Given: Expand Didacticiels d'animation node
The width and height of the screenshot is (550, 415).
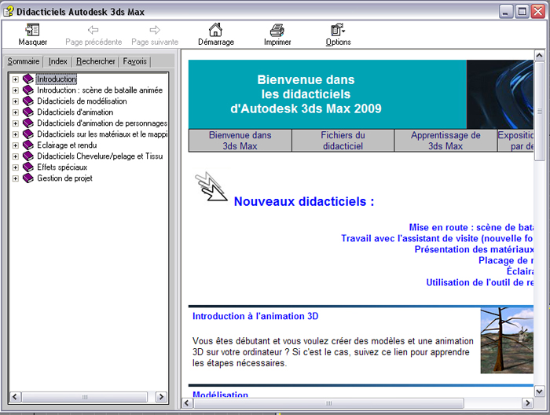Looking at the screenshot, I should (x=15, y=112).
